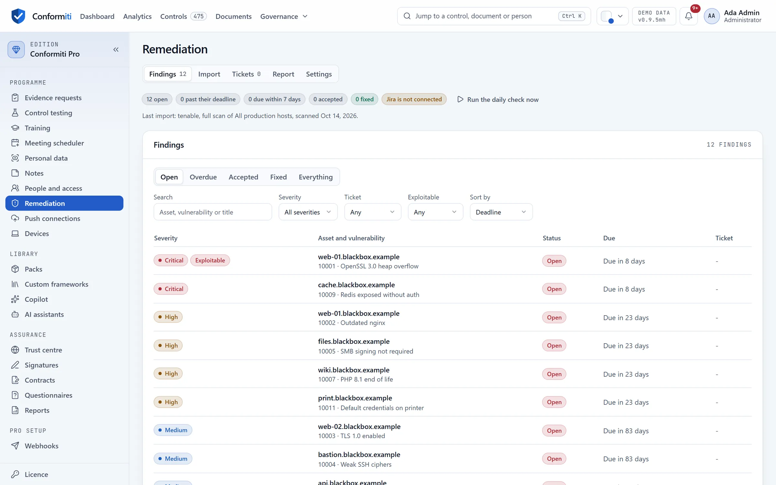776x485 pixels.
Task: Click the Training graduation cap icon
Action: click(x=15, y=128)
